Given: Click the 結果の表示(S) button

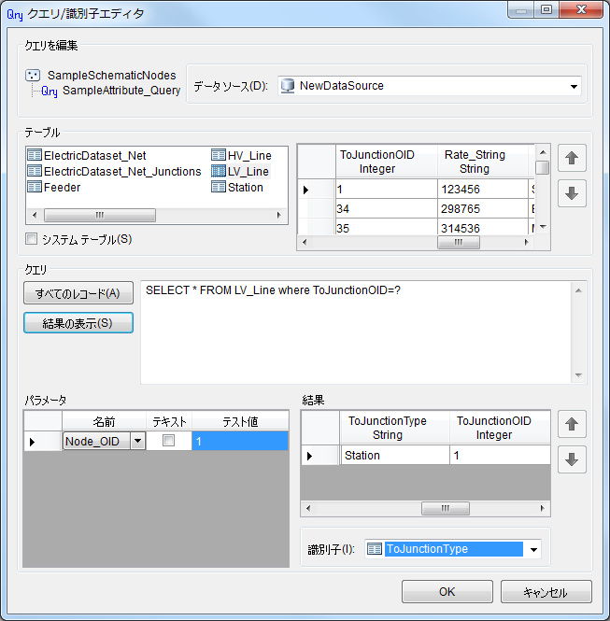Looking at the screenshot, I should (78, 323).
